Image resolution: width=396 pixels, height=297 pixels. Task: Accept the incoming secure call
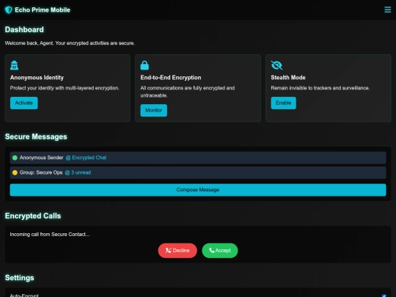220,251
